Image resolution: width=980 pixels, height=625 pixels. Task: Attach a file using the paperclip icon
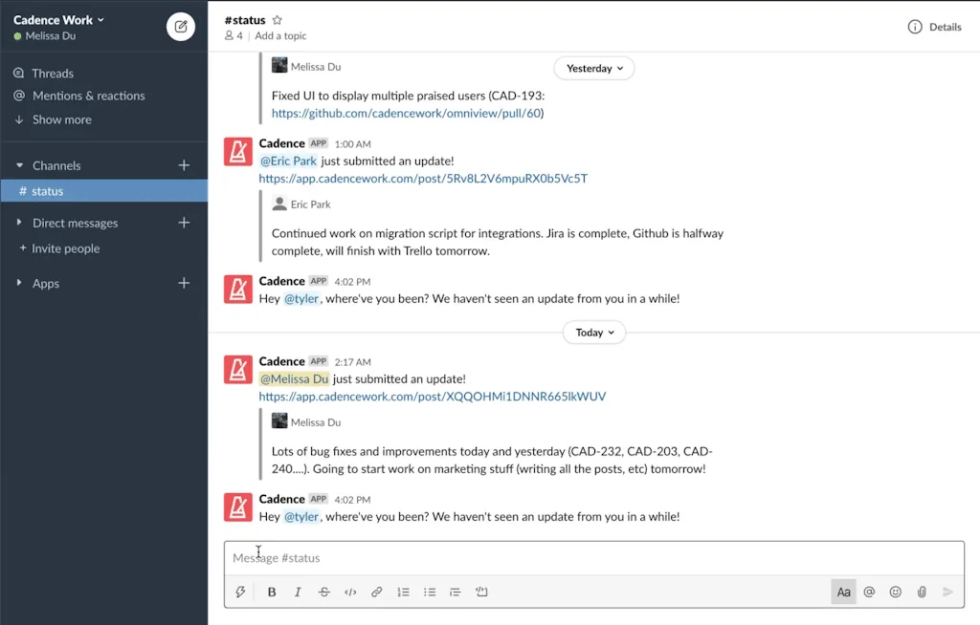click(x=921, y=592)
